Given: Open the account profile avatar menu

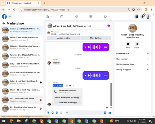Looking at the screenshot, I should click(148, 16).
